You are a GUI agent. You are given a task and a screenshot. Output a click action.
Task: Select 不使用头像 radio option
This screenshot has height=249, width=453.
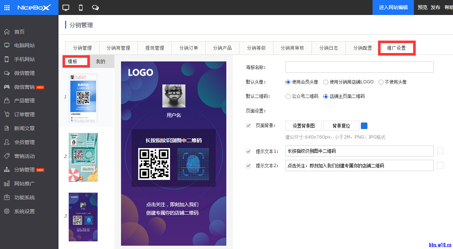[381, 82]
